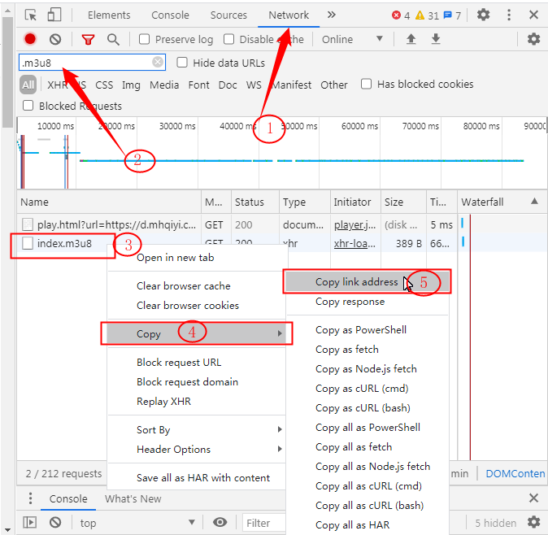Open DevTools settings gear
This screenshot has height=535, width=548.
point(483,15)
